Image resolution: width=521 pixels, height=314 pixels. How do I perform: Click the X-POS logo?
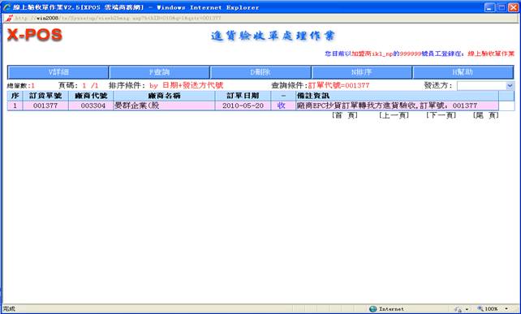click(x=35, y=35)
